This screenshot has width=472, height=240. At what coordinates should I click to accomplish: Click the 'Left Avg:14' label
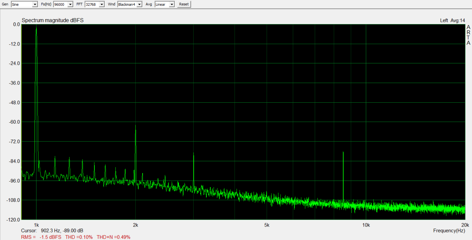[x=452, y=20]
